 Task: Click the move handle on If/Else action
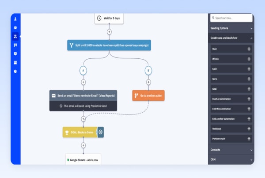(249, 59)
